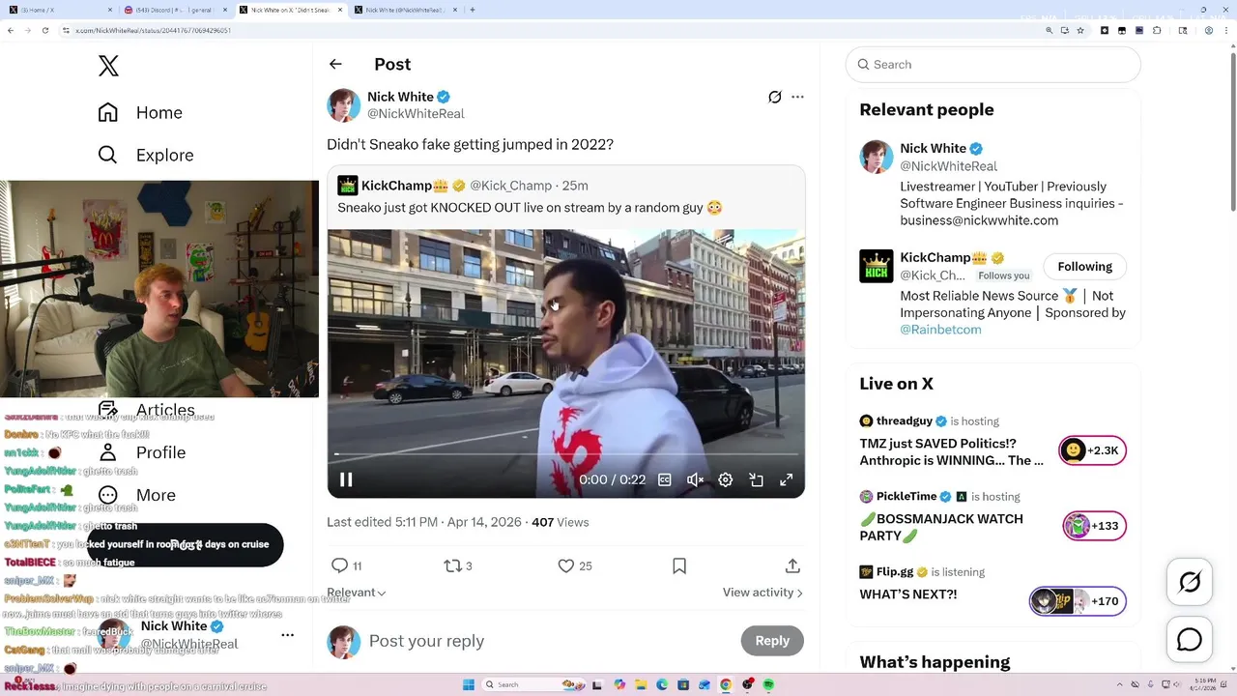Open Chrome from the taskbar
This screenshot has height=696, width=1237.
[x=726, y=684]
